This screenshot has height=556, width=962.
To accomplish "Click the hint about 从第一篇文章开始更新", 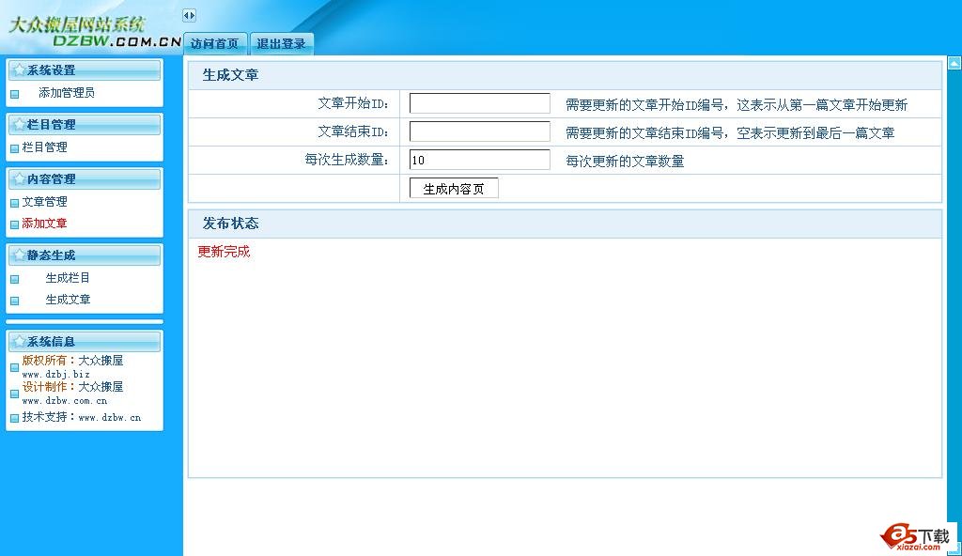I will click(x=737, y=105).
